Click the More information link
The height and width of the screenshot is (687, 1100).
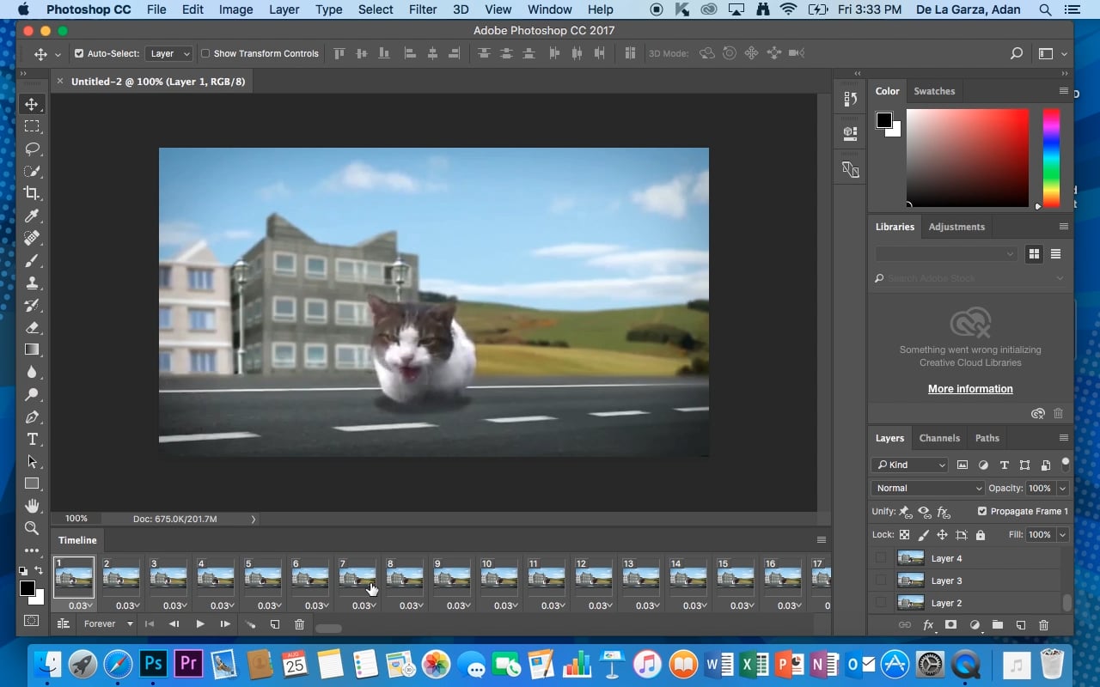tap(970, 389)
